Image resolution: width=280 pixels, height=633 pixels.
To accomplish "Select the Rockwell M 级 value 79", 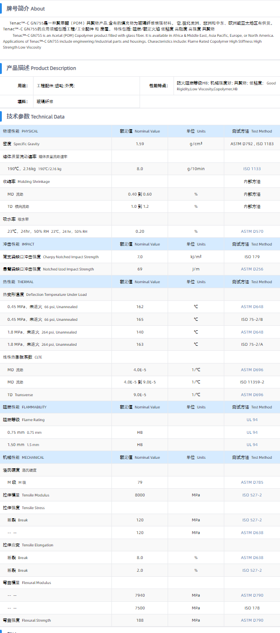I will click(x=140, y=482).
